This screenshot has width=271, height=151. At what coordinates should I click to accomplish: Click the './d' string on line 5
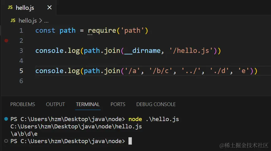[x=219, y=71]
